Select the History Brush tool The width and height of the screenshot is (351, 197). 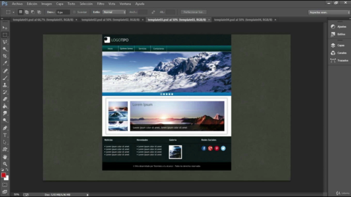pos(5,92)
